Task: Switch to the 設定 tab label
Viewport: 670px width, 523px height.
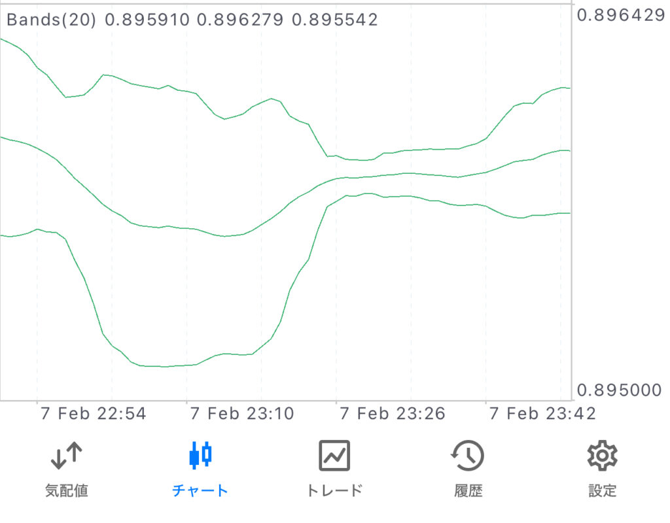Action: point(603,490)
